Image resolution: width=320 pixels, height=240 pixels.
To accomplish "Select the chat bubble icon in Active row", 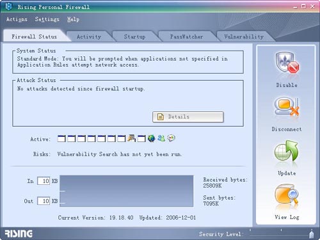I will tap(171, 138).
